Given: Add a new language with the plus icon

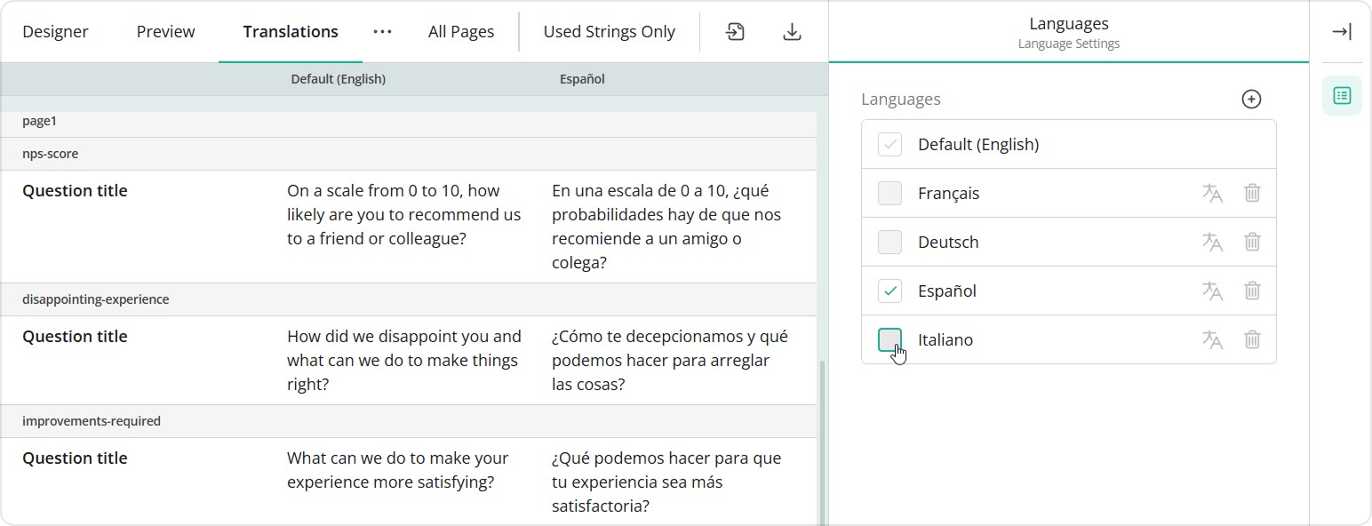Looking at the screenshot, I should click(1251, 99).
